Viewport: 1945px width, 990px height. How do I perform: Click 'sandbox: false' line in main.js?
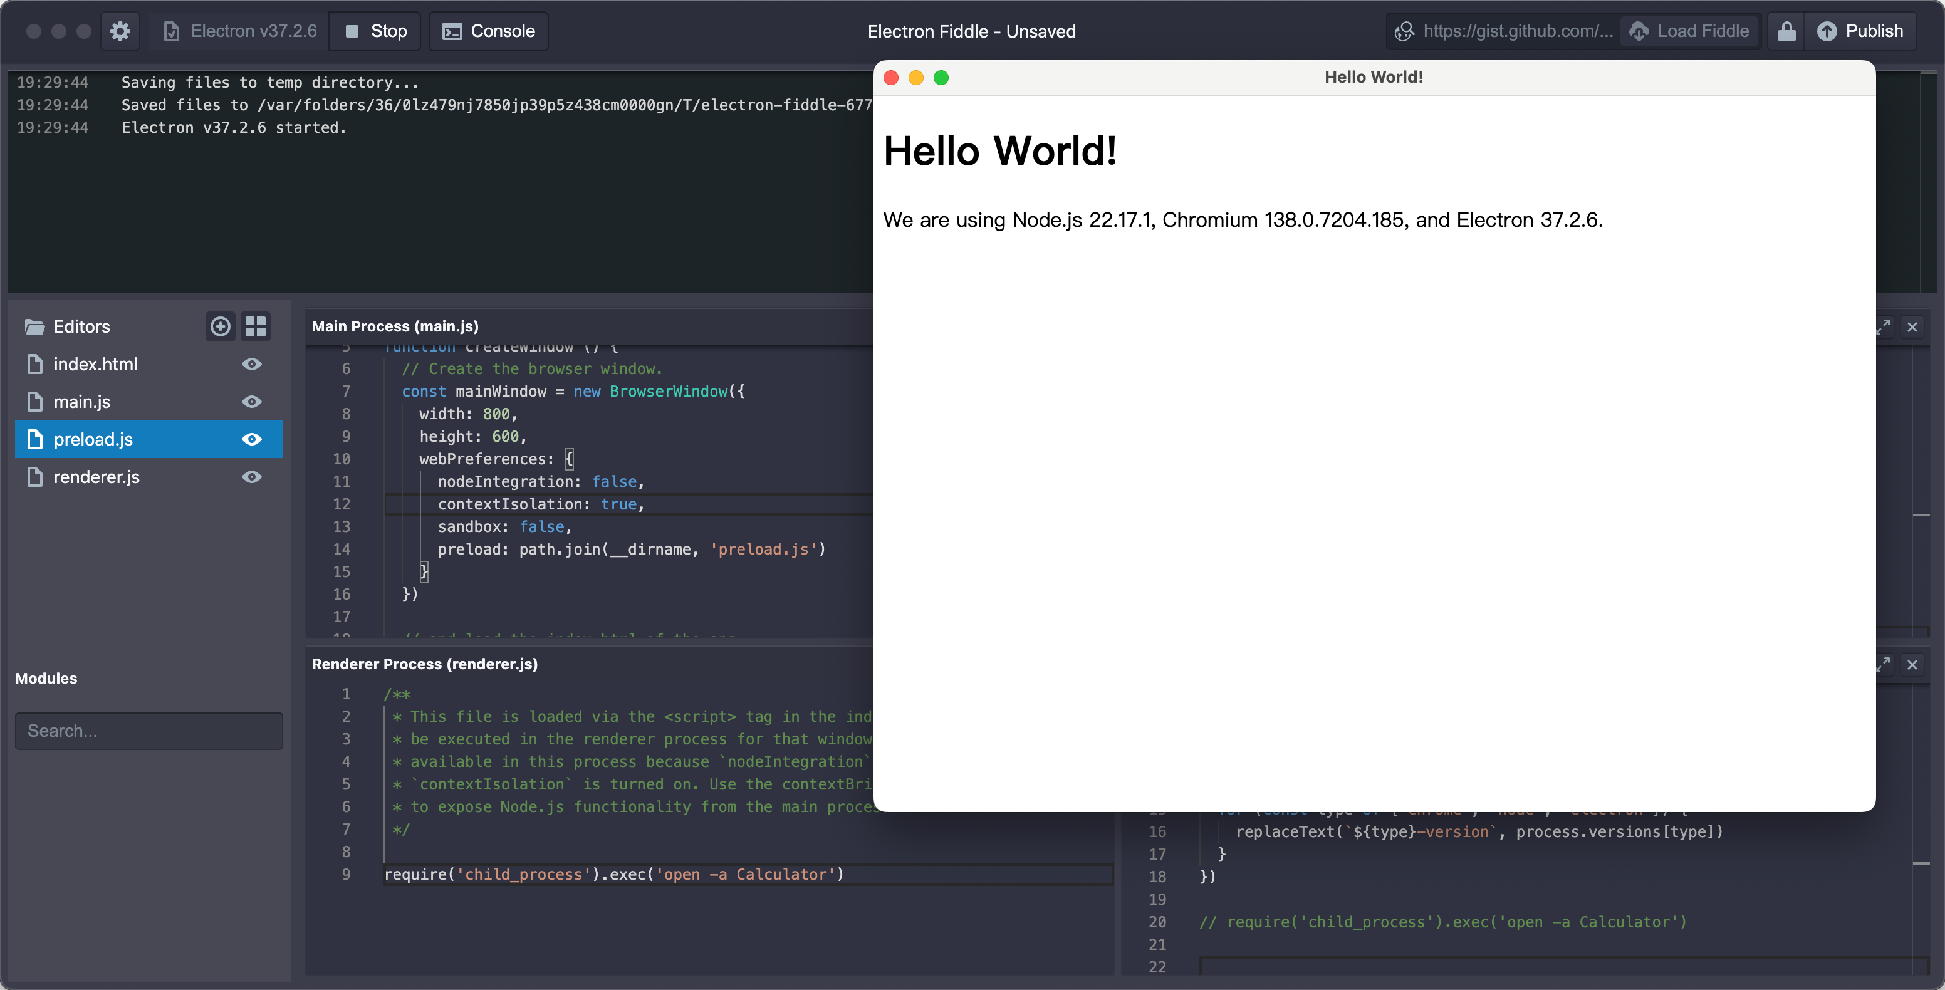click(x=504, y=526)
